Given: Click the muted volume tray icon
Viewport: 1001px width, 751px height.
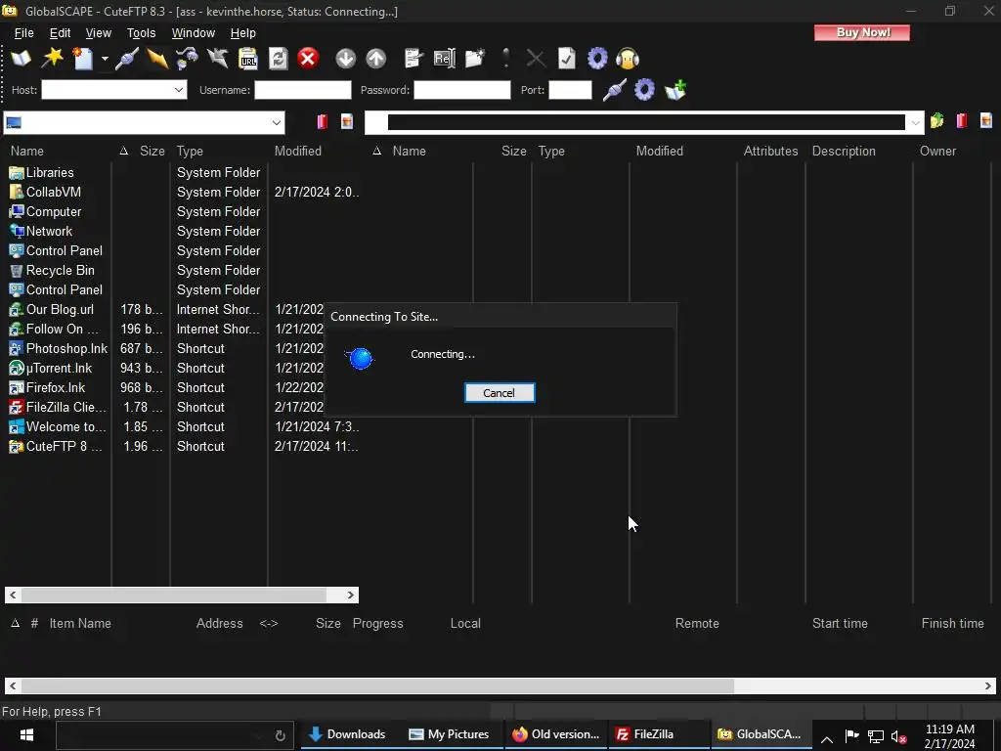Looking at the screenshot, I should 899,737.
